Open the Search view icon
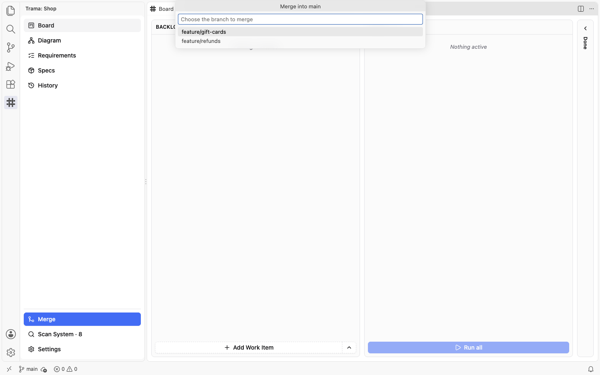 click(11, 29)
